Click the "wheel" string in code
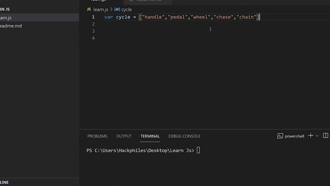Viewport: 330px width, 186px height. 201,17
